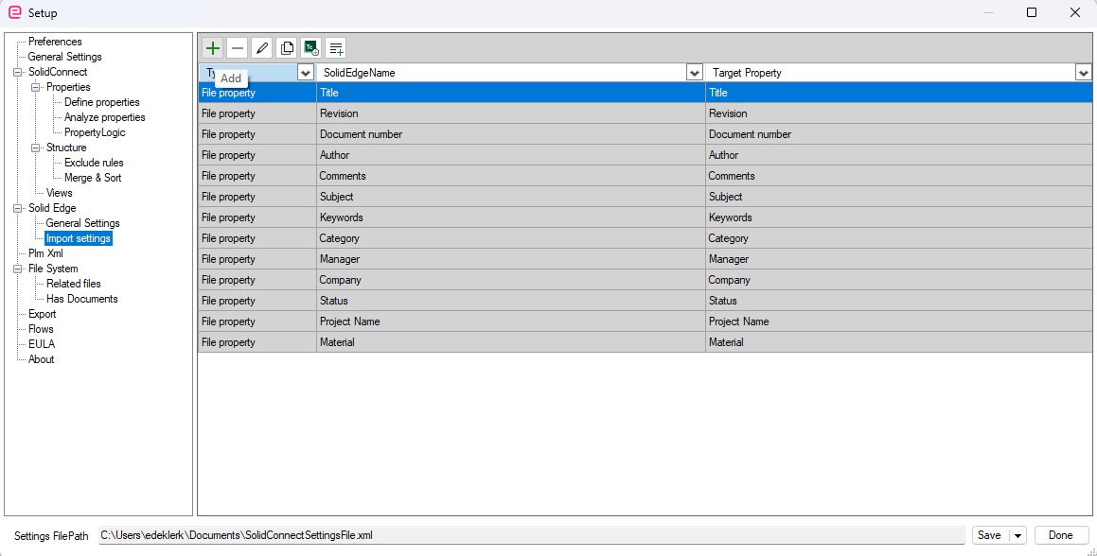Click the pencil Edit toolbar icon
Viewport: 1097px width, 556px height.
click(261, 48)
